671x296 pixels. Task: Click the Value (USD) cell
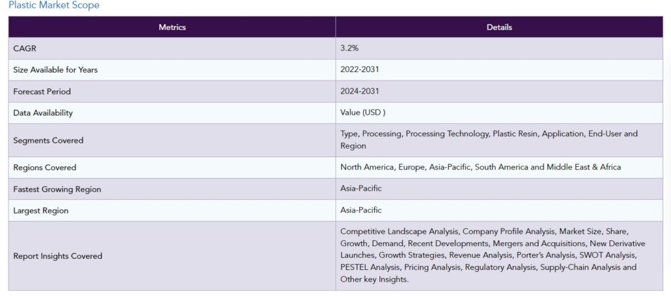coord(363,113)
